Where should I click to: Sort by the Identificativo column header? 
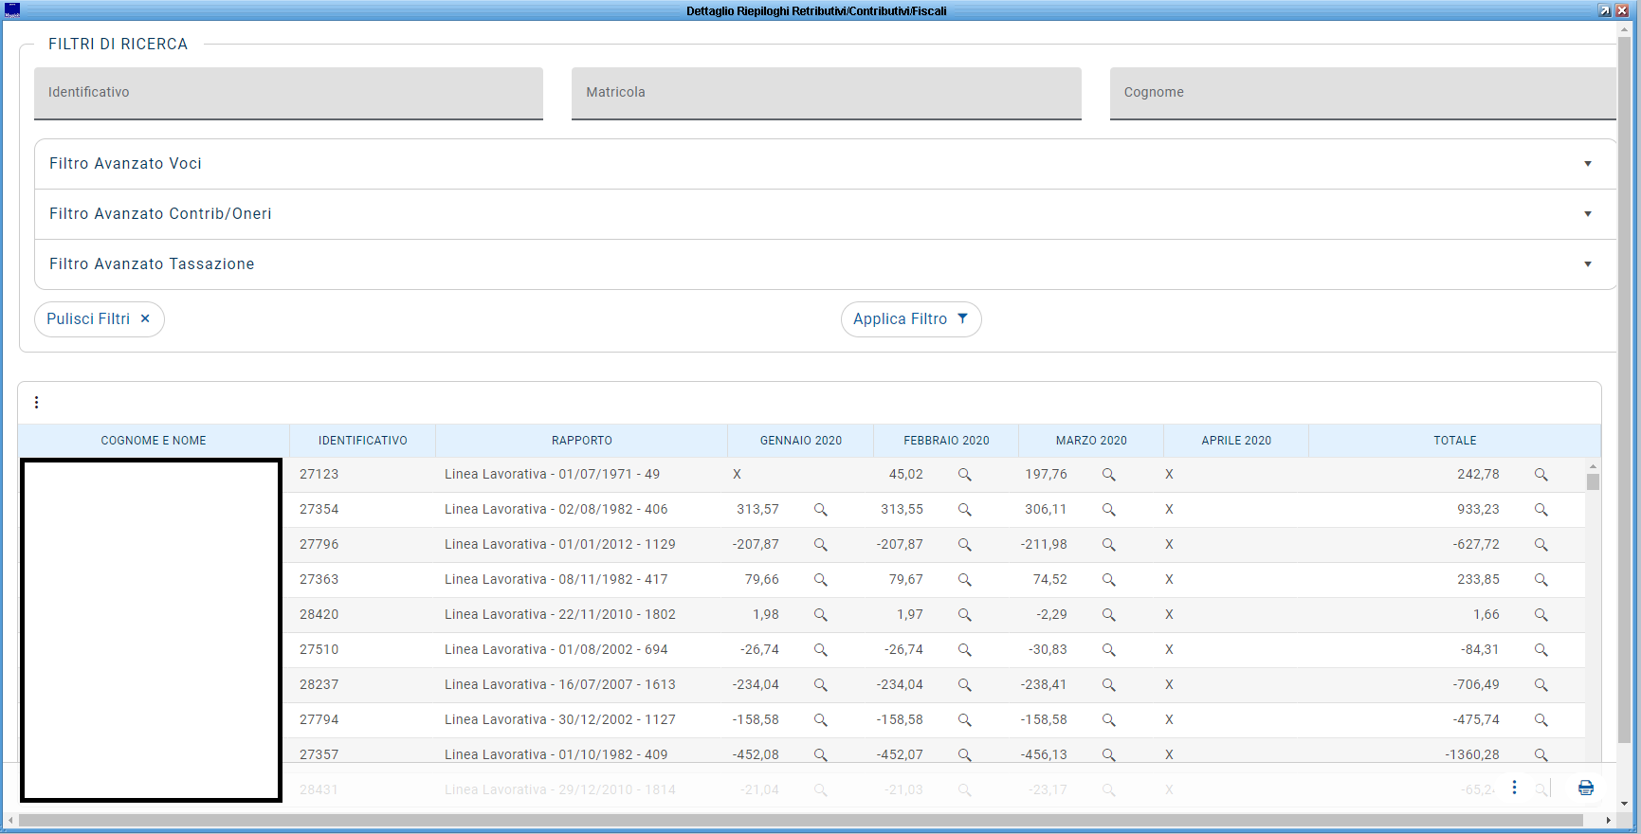[362, 441]
